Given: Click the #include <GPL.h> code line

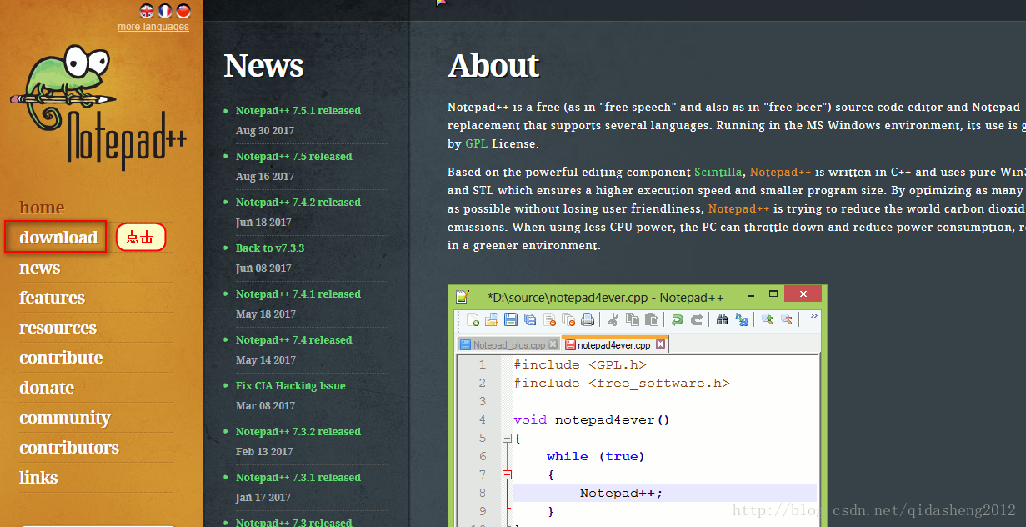Looking at the screenshot, I should click(x=580, y=365).
